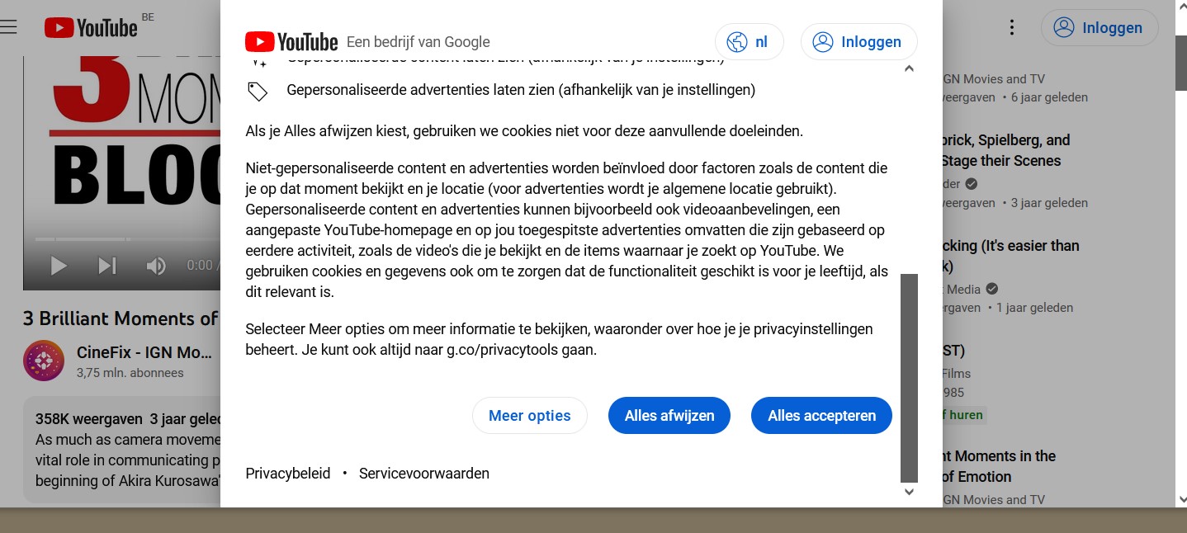The width and height of the screenshot is (1187, 533).
Task: Click the tag icon for personalized ads
Action: pos(258,91)
